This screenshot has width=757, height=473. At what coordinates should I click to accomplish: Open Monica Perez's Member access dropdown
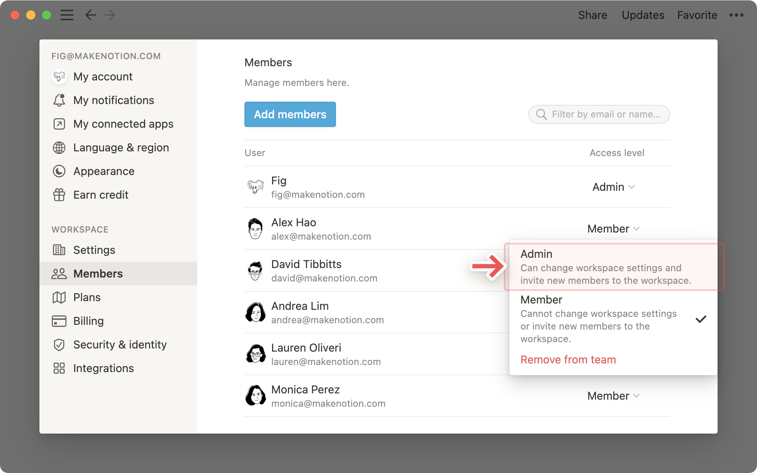pyautogui.click(x=613, y=396)
